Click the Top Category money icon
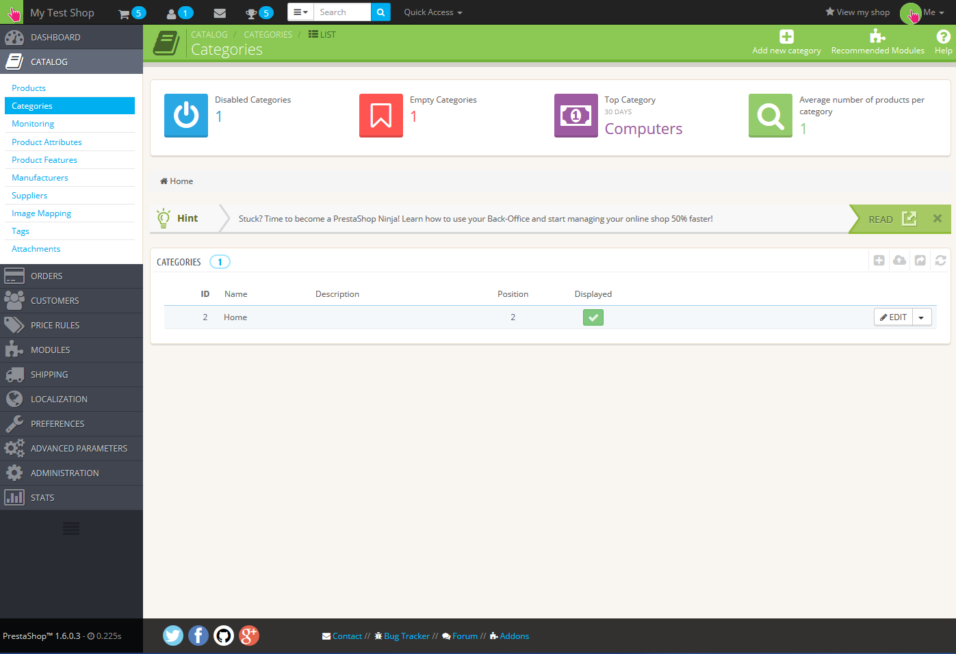Image resolution: width=956 pixels, height=654 pixels. click(576, 116)
